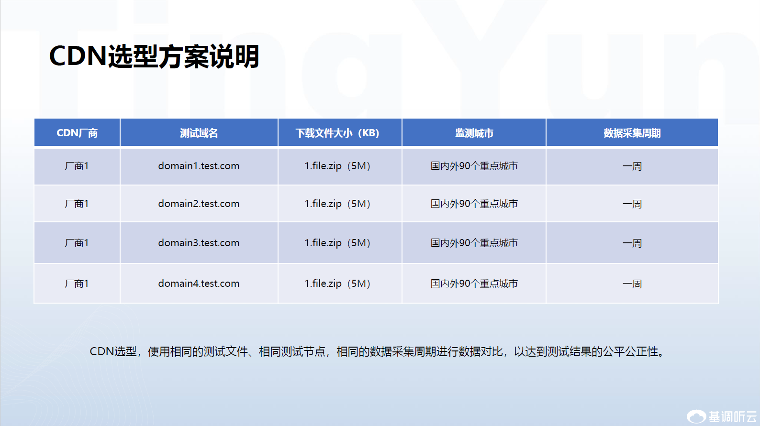Select the domain1.test.com cell

[199, 166]
